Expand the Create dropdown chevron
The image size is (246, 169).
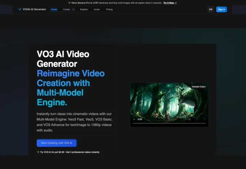(x=73, y=10)
